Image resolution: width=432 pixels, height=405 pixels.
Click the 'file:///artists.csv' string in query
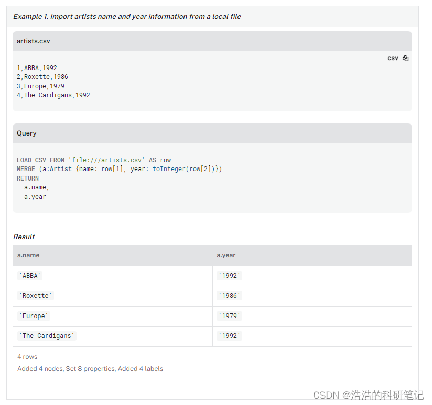click(106, 160)
